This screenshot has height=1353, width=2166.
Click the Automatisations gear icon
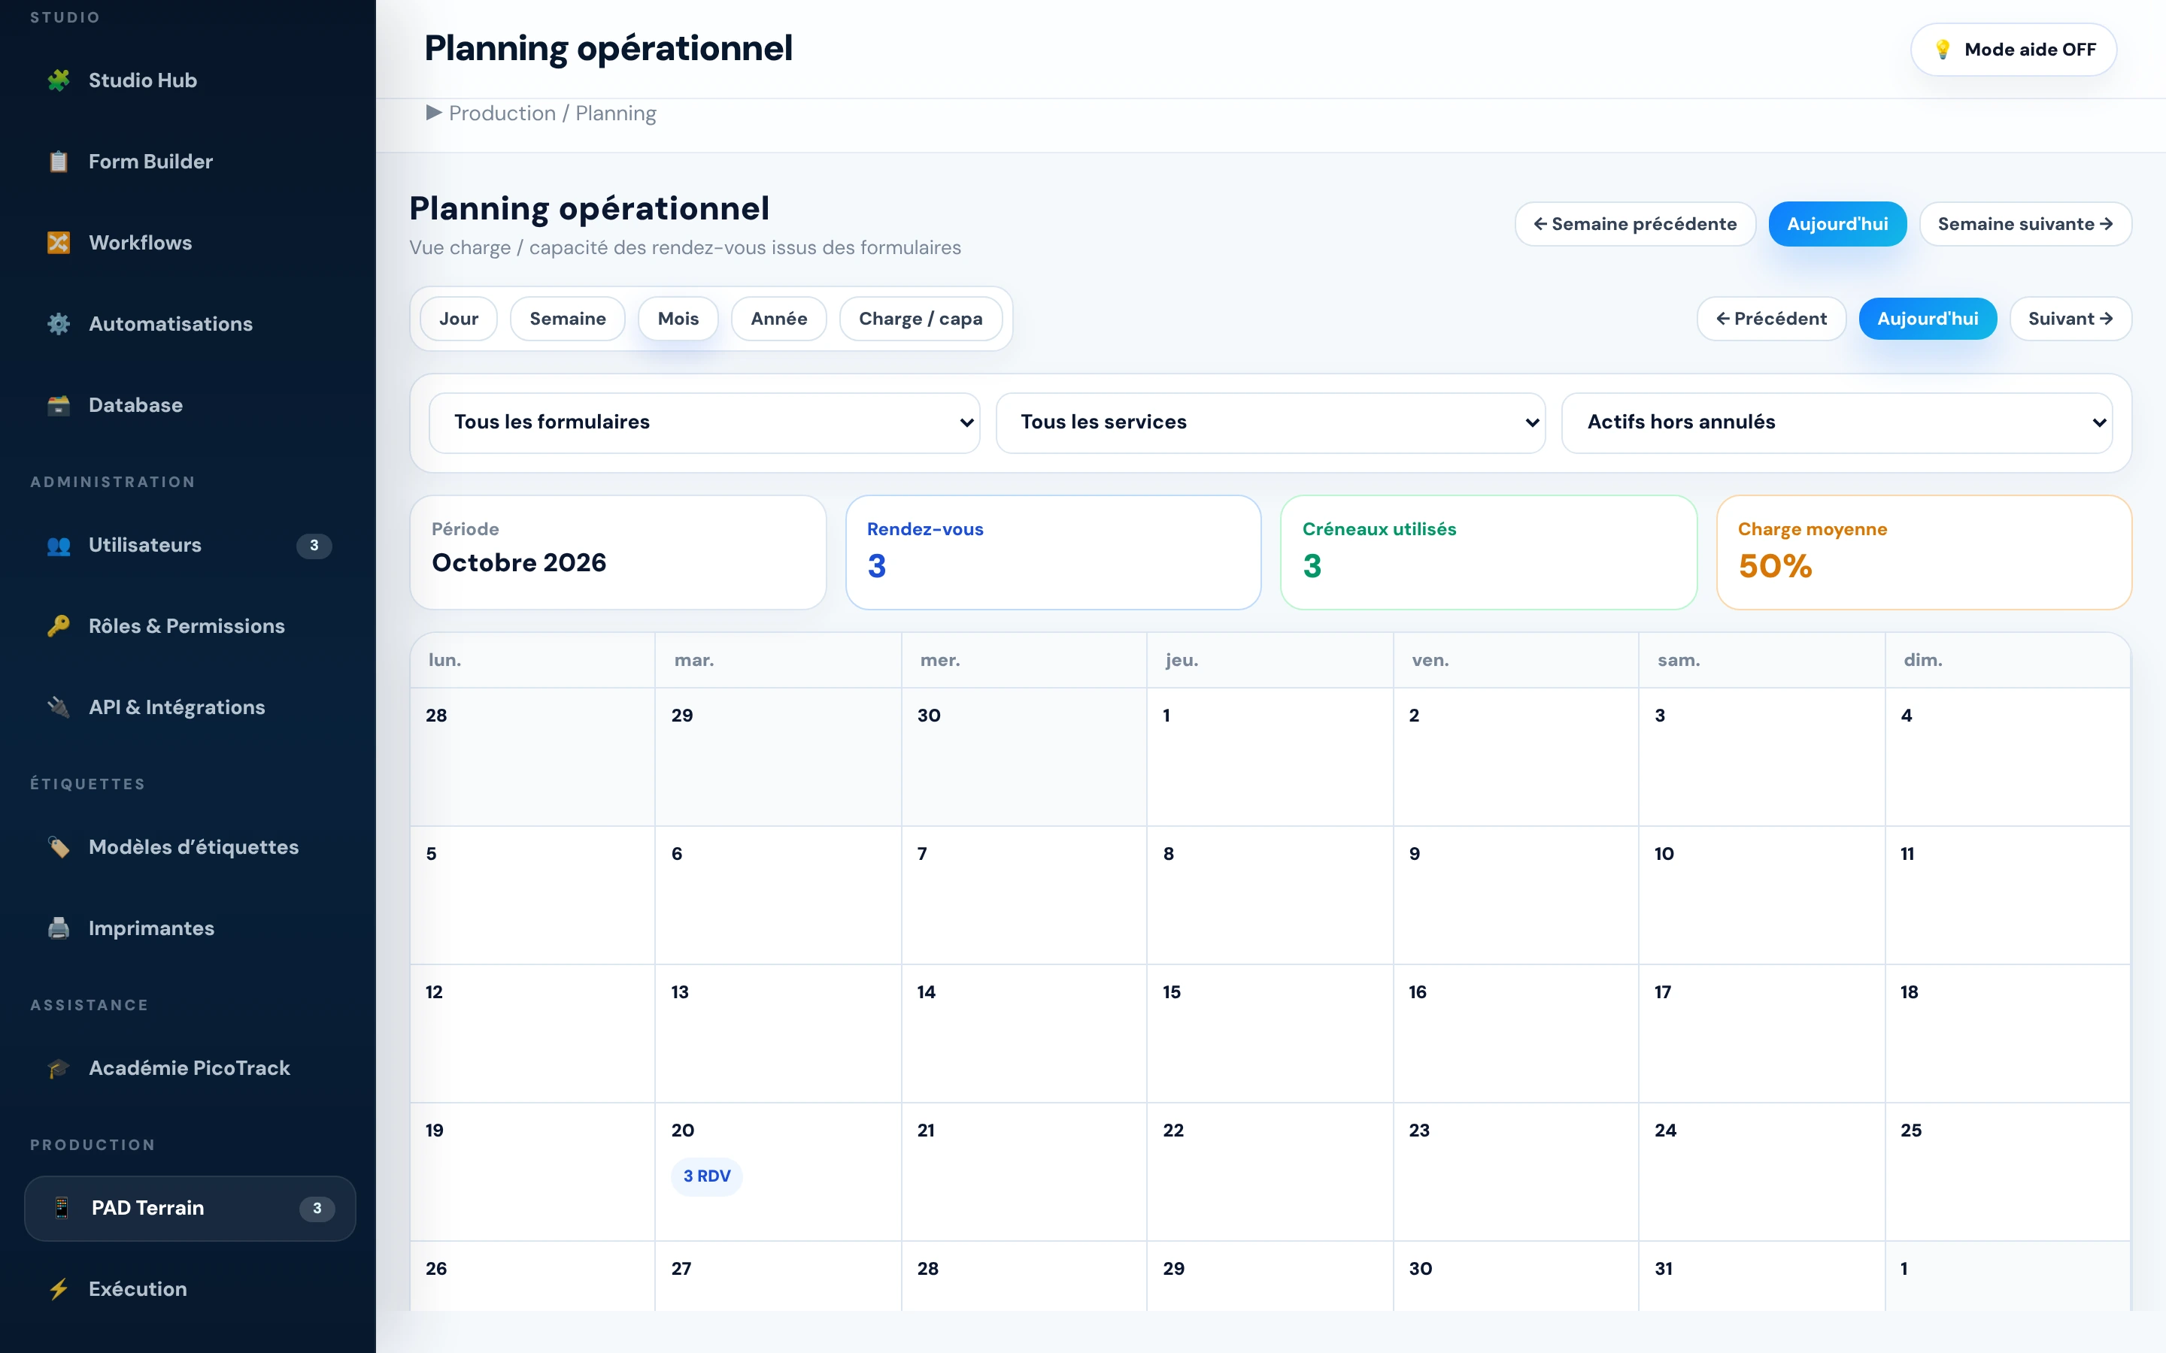[x=59, y=324]
